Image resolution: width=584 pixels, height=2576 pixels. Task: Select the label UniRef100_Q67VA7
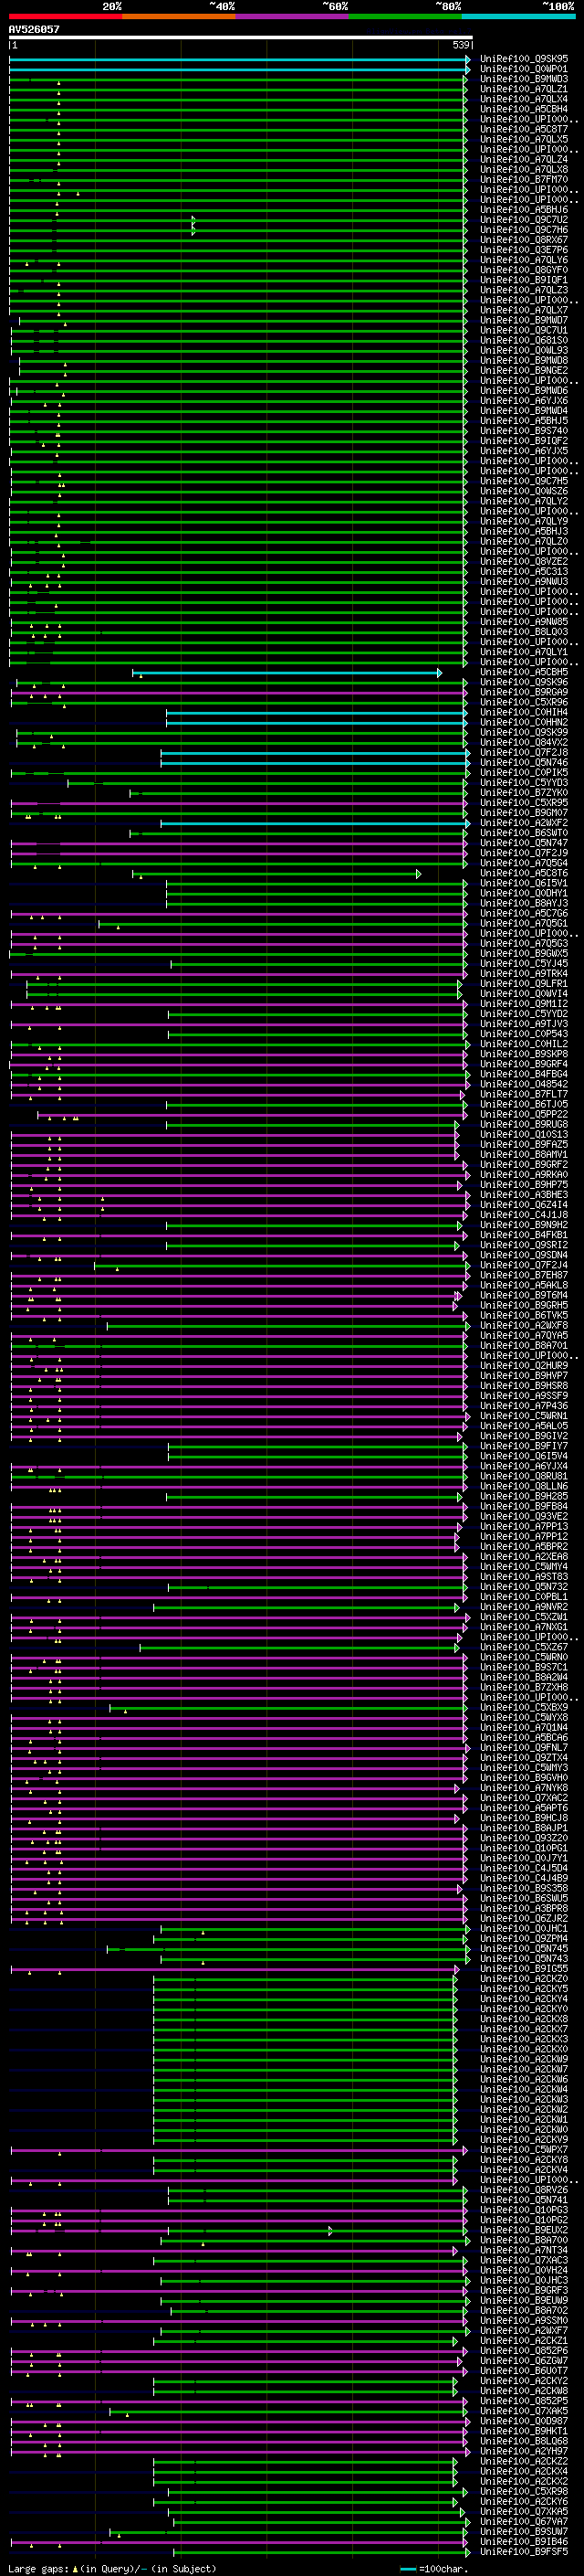(x=524, y=2522)
